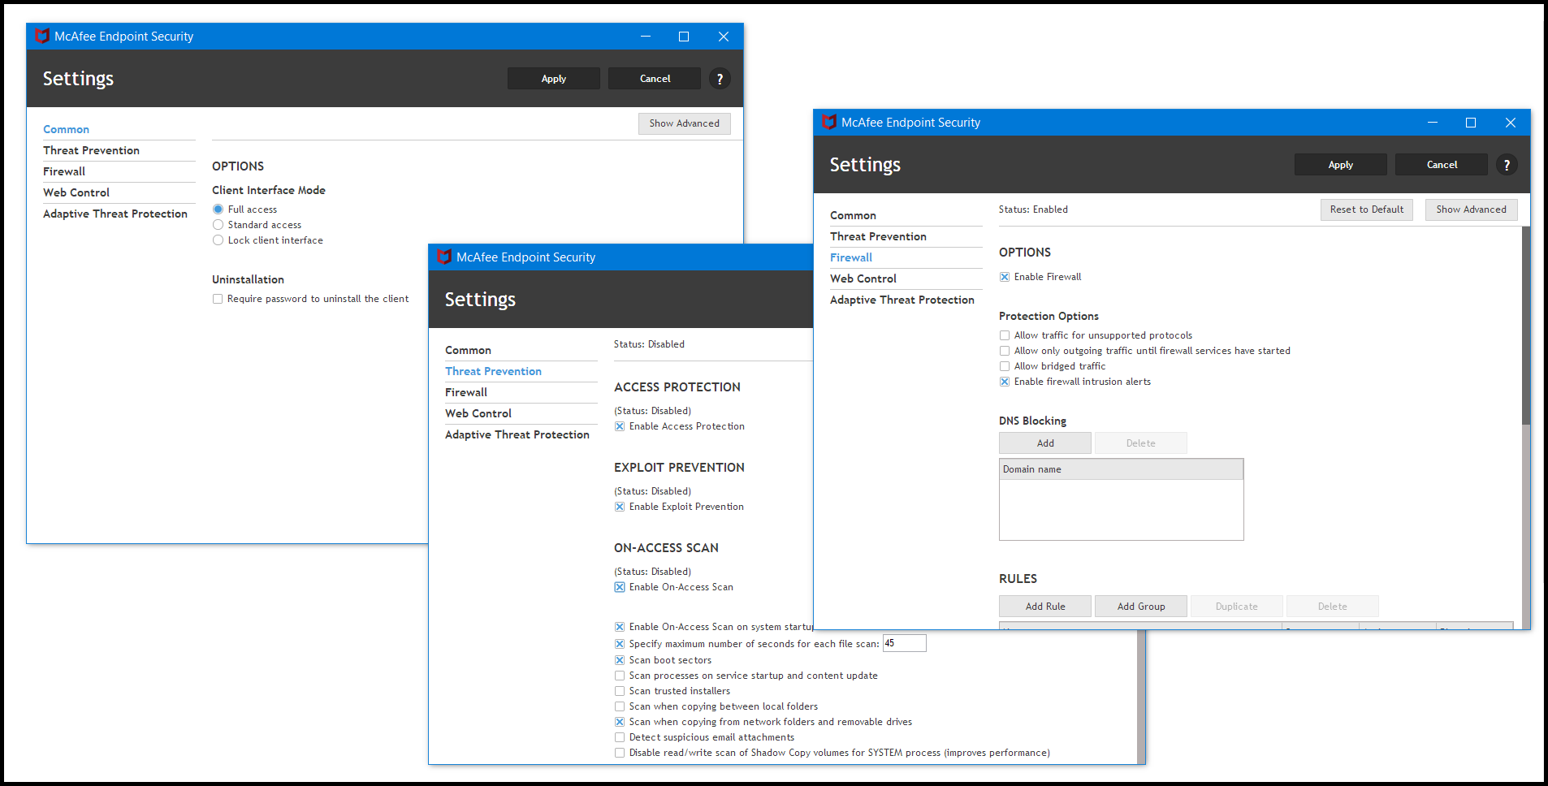Uncheck Enable Firewall checkbox
Image resolution: width=1548 pixels, height=786 pixels.
[x=1005, y=277]
